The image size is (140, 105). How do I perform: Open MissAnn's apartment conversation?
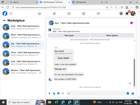[x=23, y=72]
